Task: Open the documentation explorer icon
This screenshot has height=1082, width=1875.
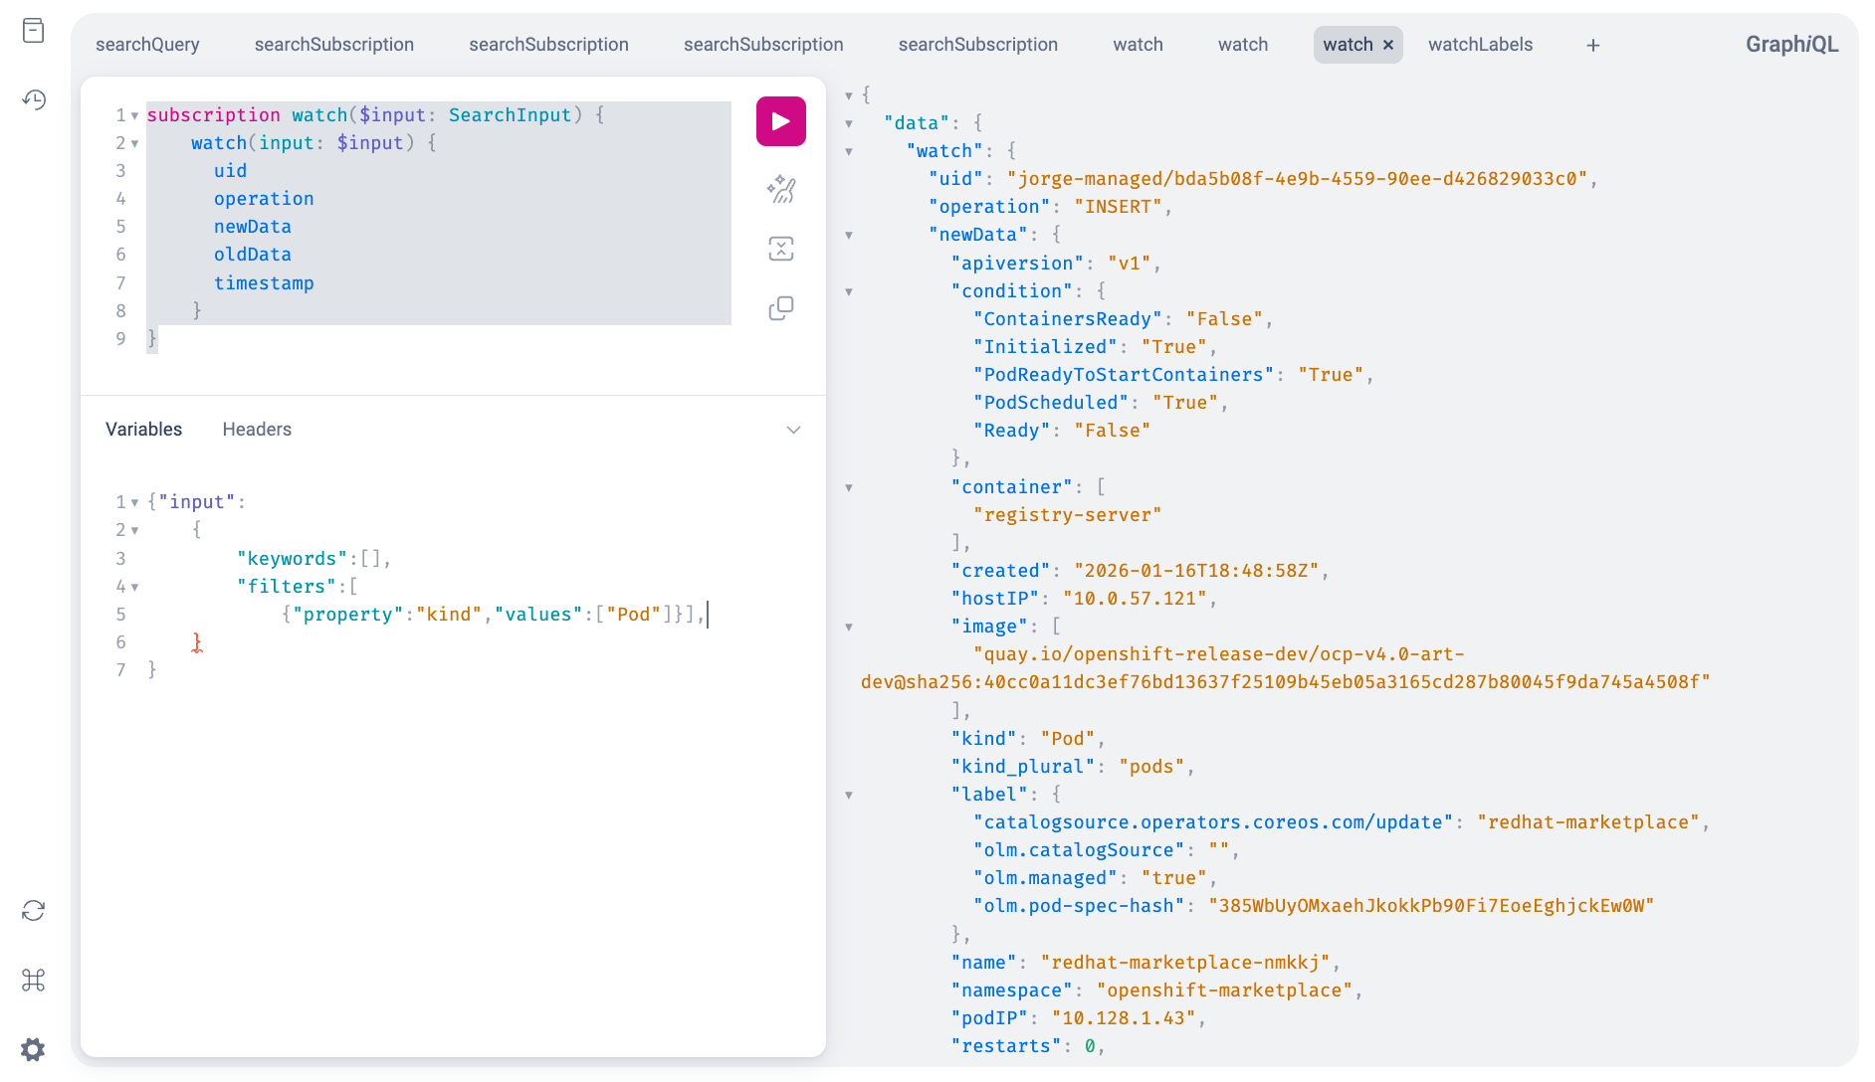Action: 33,31
